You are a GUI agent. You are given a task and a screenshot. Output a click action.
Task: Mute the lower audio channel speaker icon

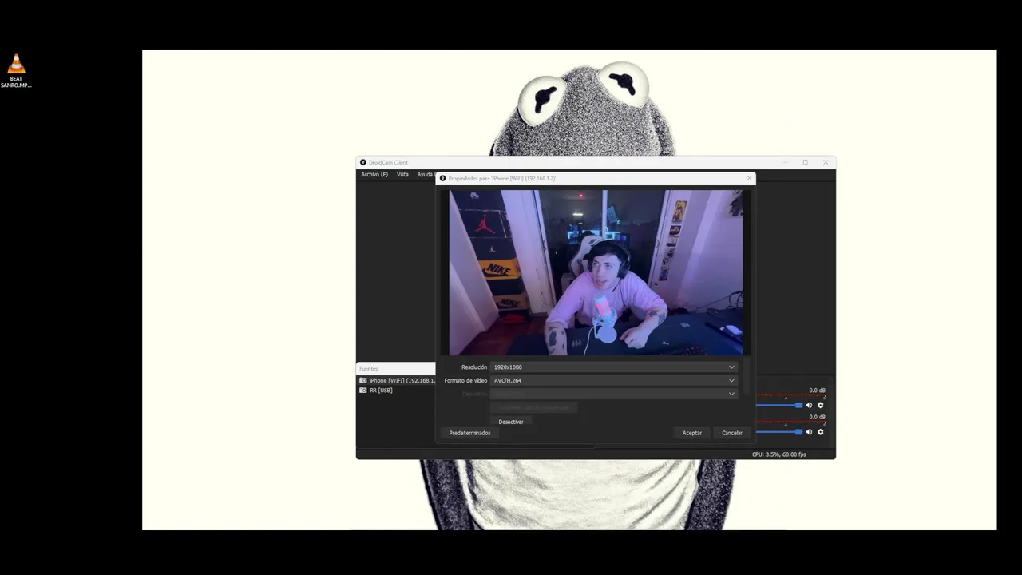point(809,432)
